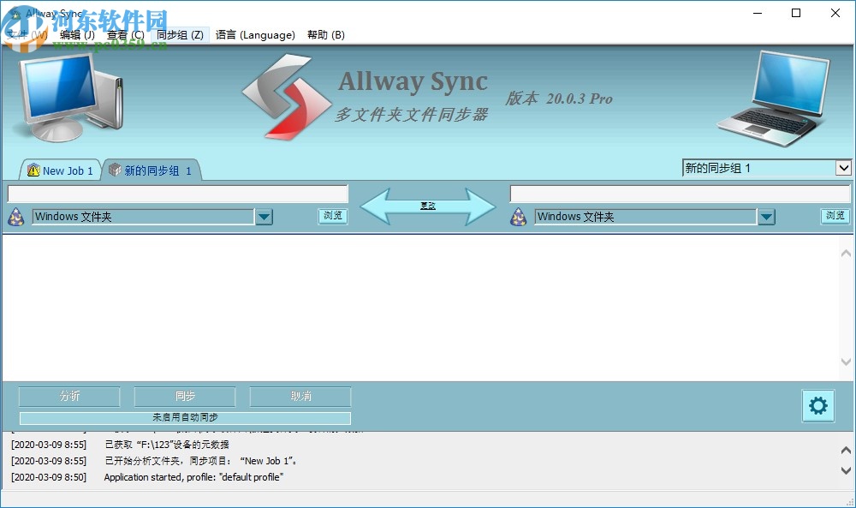
Task: Click the folder tab icon on 新的同步组 1
Action: [116, 170]
